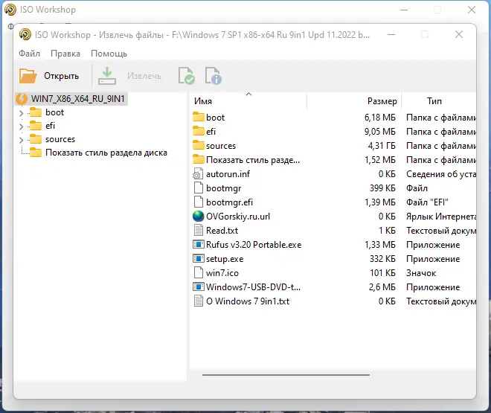Click the 4,31 ГБ size of sources

(382, 146)
